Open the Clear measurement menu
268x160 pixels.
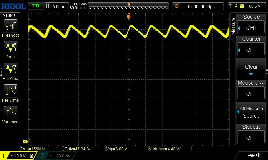tap(251, 68)
